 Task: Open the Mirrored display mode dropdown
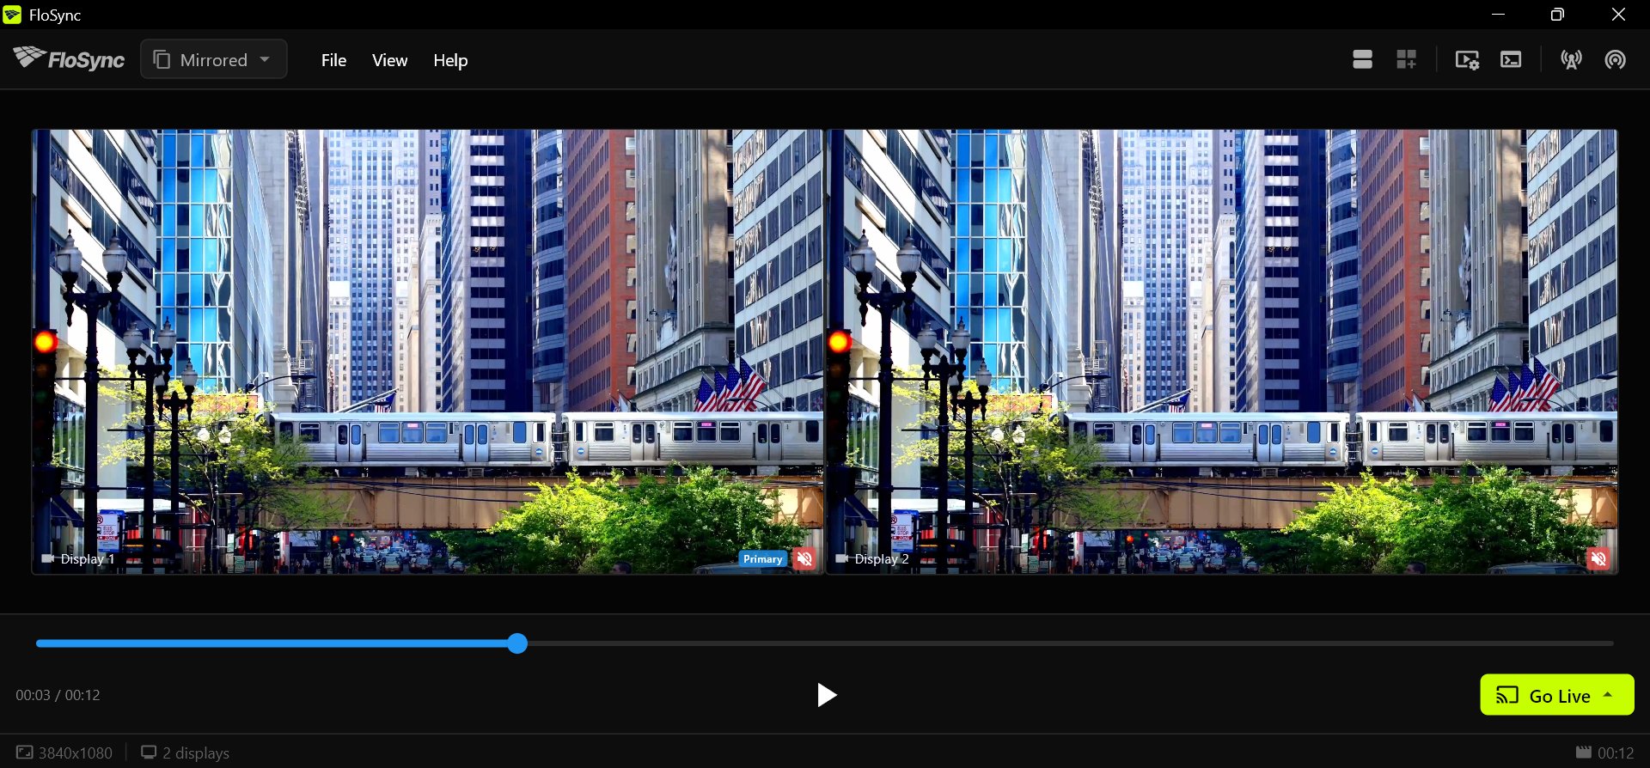point(214,59)
